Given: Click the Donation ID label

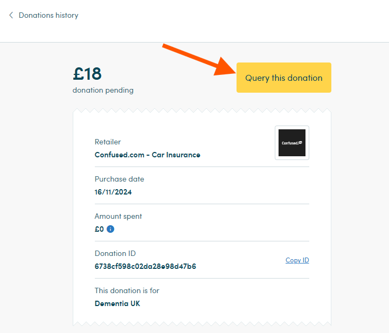Looking at the screenshot, I should click(115, 253).
